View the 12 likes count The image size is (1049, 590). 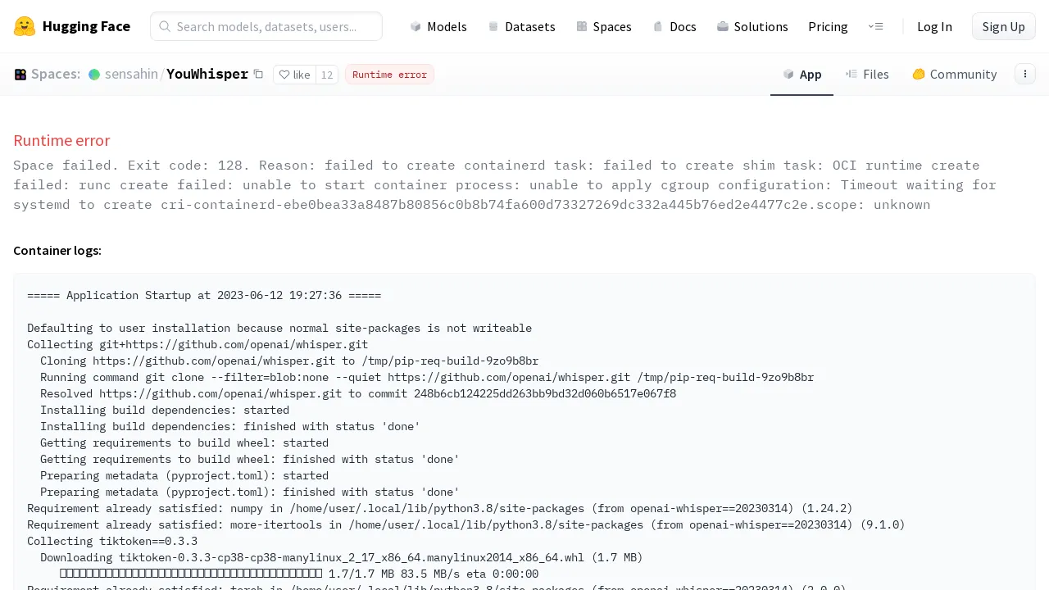pos(327,75)
